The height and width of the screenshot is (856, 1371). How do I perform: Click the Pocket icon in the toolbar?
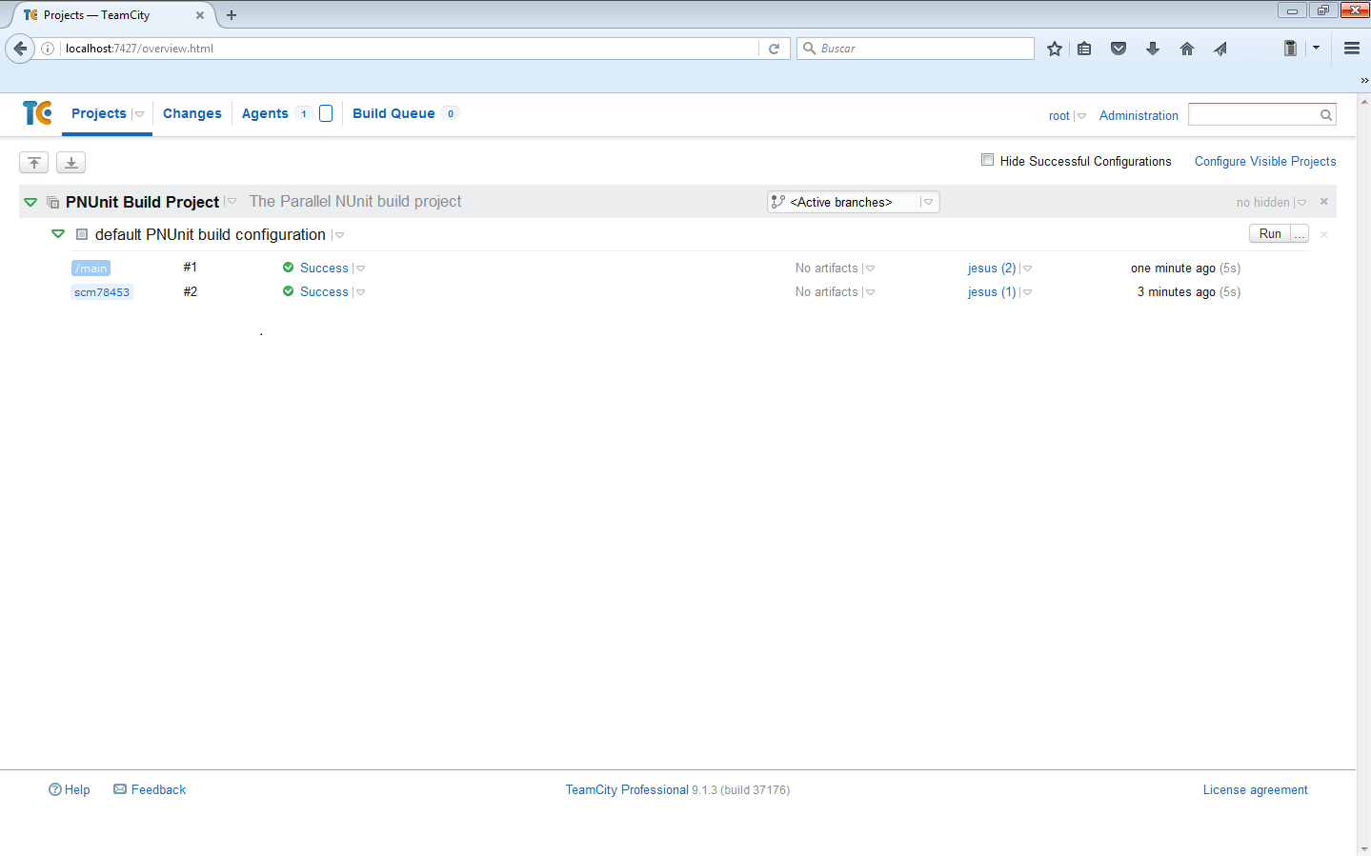1119,49
